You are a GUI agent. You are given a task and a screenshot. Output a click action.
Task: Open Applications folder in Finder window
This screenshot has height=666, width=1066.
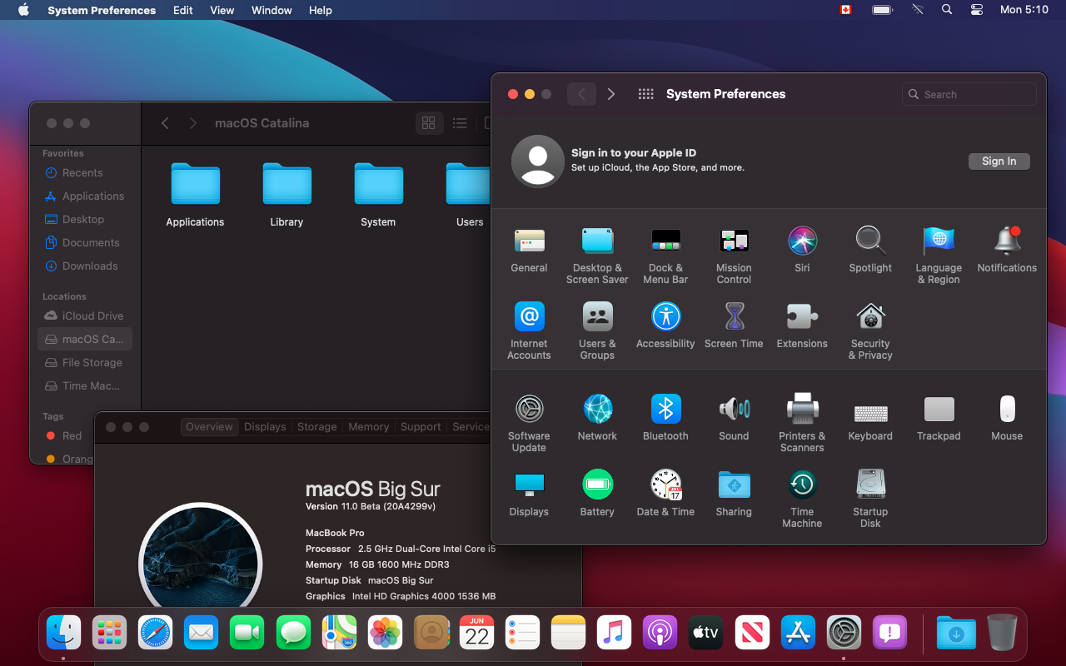tap(195, 195)
